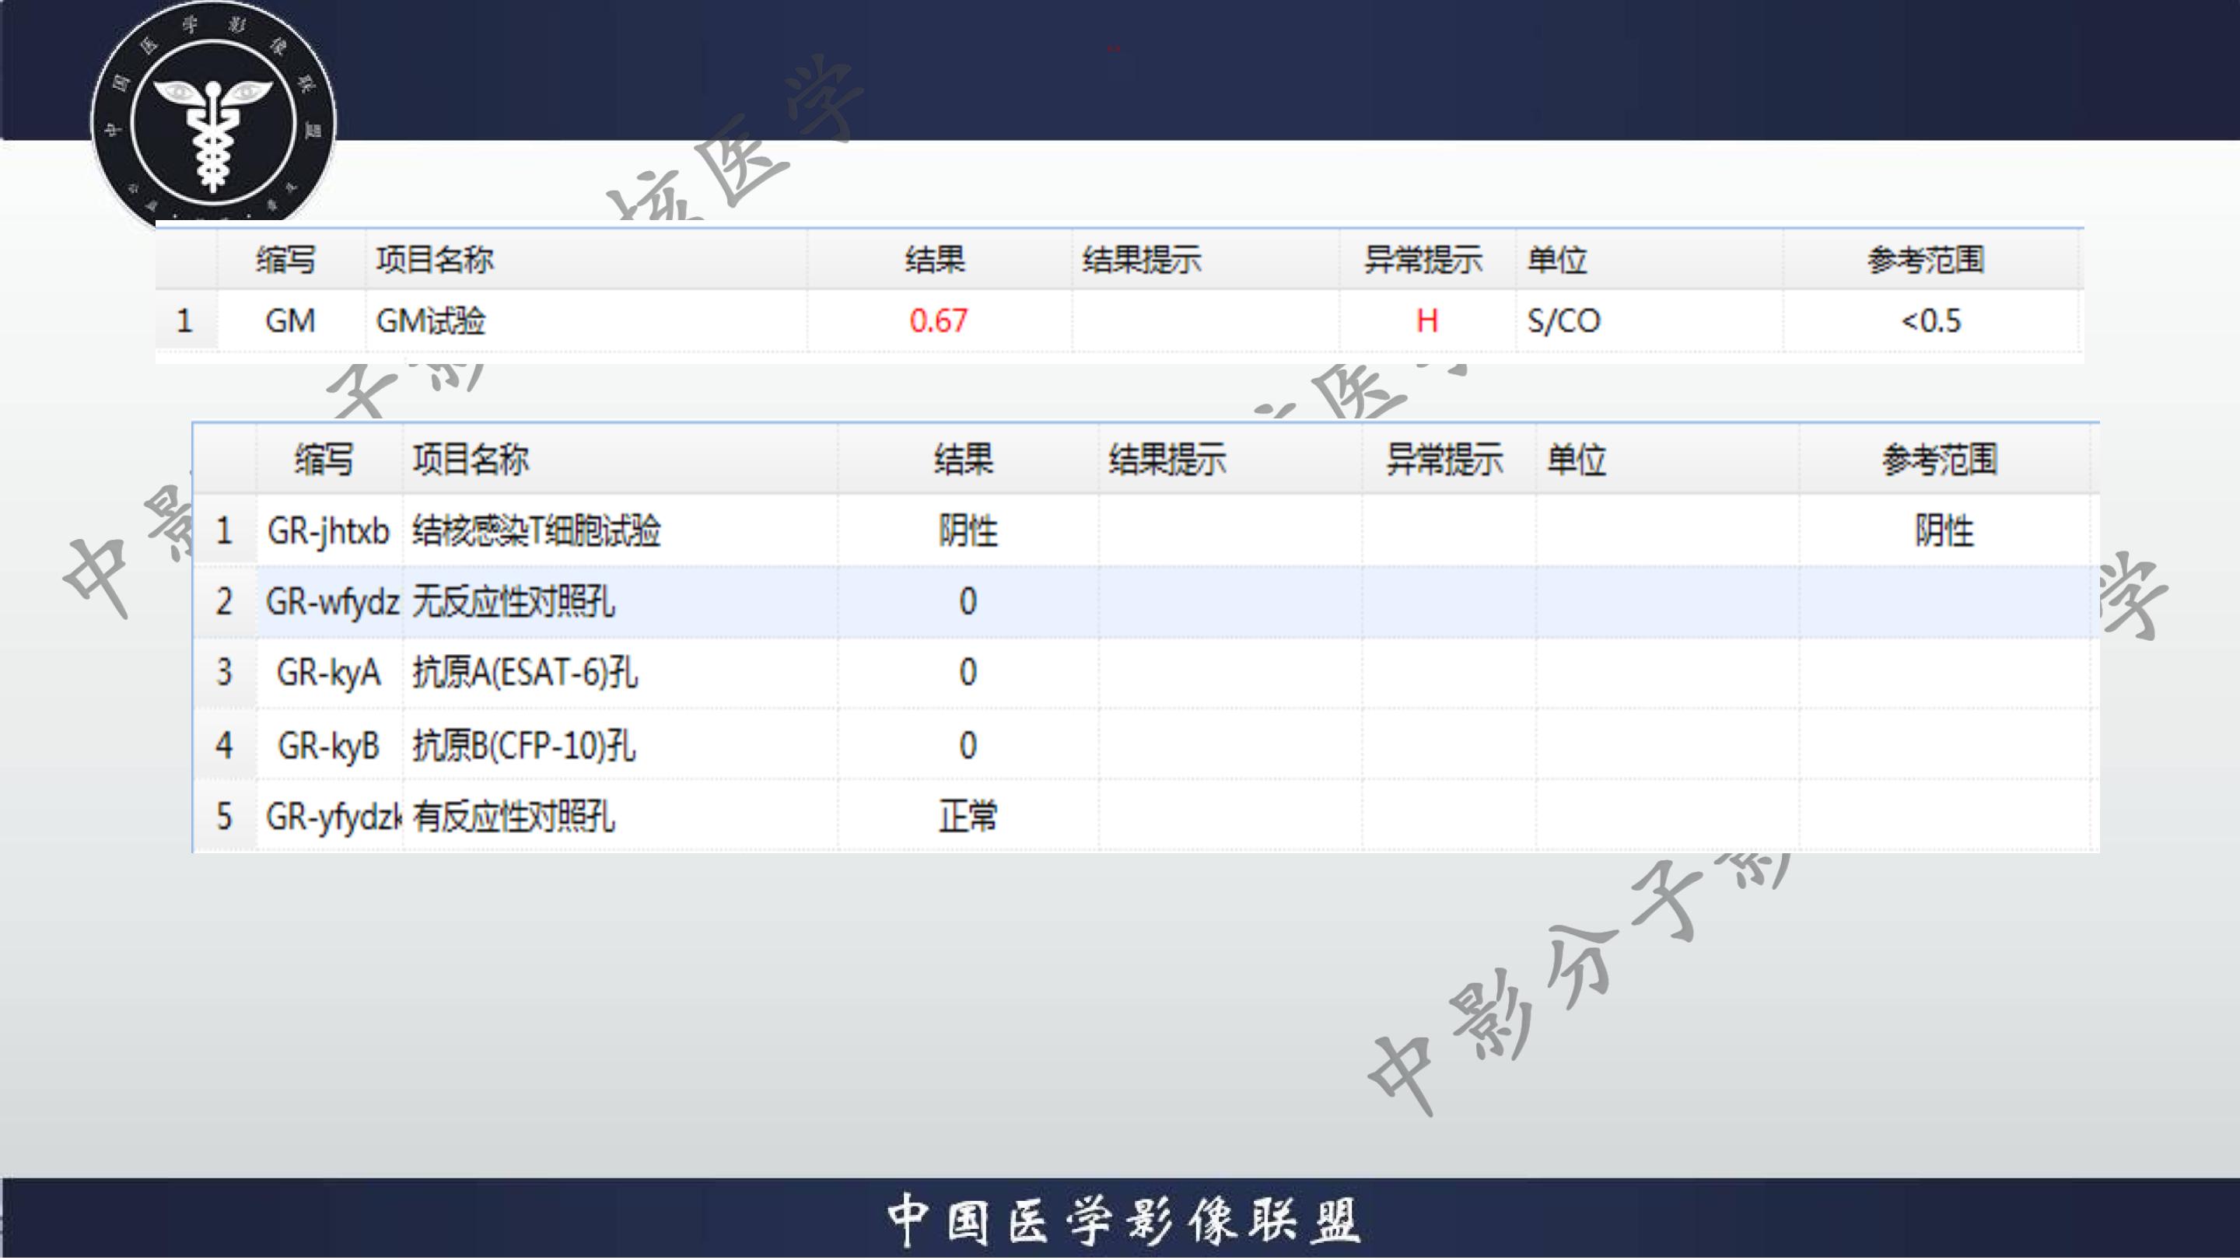Screen dimensions: 2240x1260
Task: Click 异常提示 column header in upper table
Action: point(1423,260)
